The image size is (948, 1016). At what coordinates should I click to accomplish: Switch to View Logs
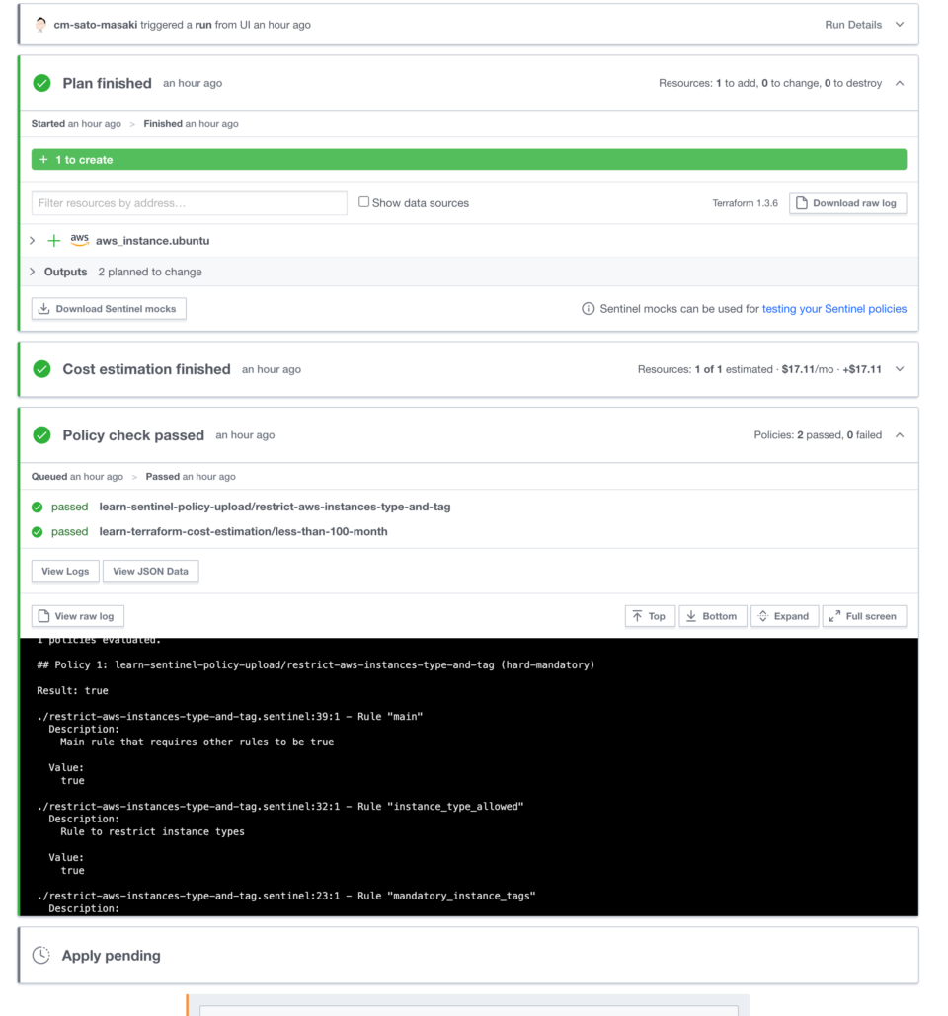tap(65, 571)
